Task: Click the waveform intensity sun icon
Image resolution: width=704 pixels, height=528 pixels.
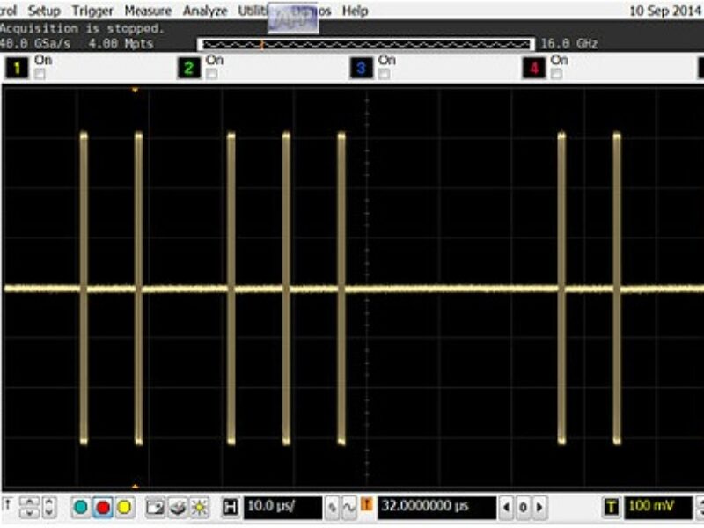Action: 200,508
